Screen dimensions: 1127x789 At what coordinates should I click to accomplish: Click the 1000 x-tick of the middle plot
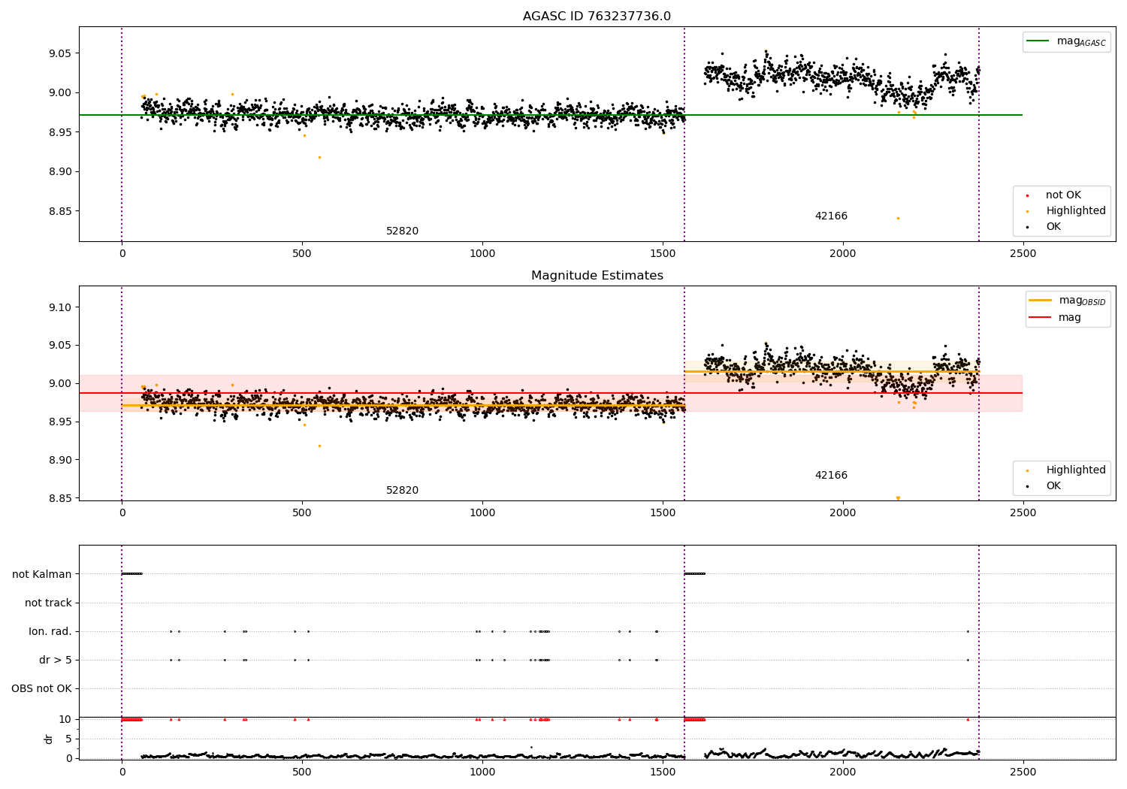tap(482, 512)
